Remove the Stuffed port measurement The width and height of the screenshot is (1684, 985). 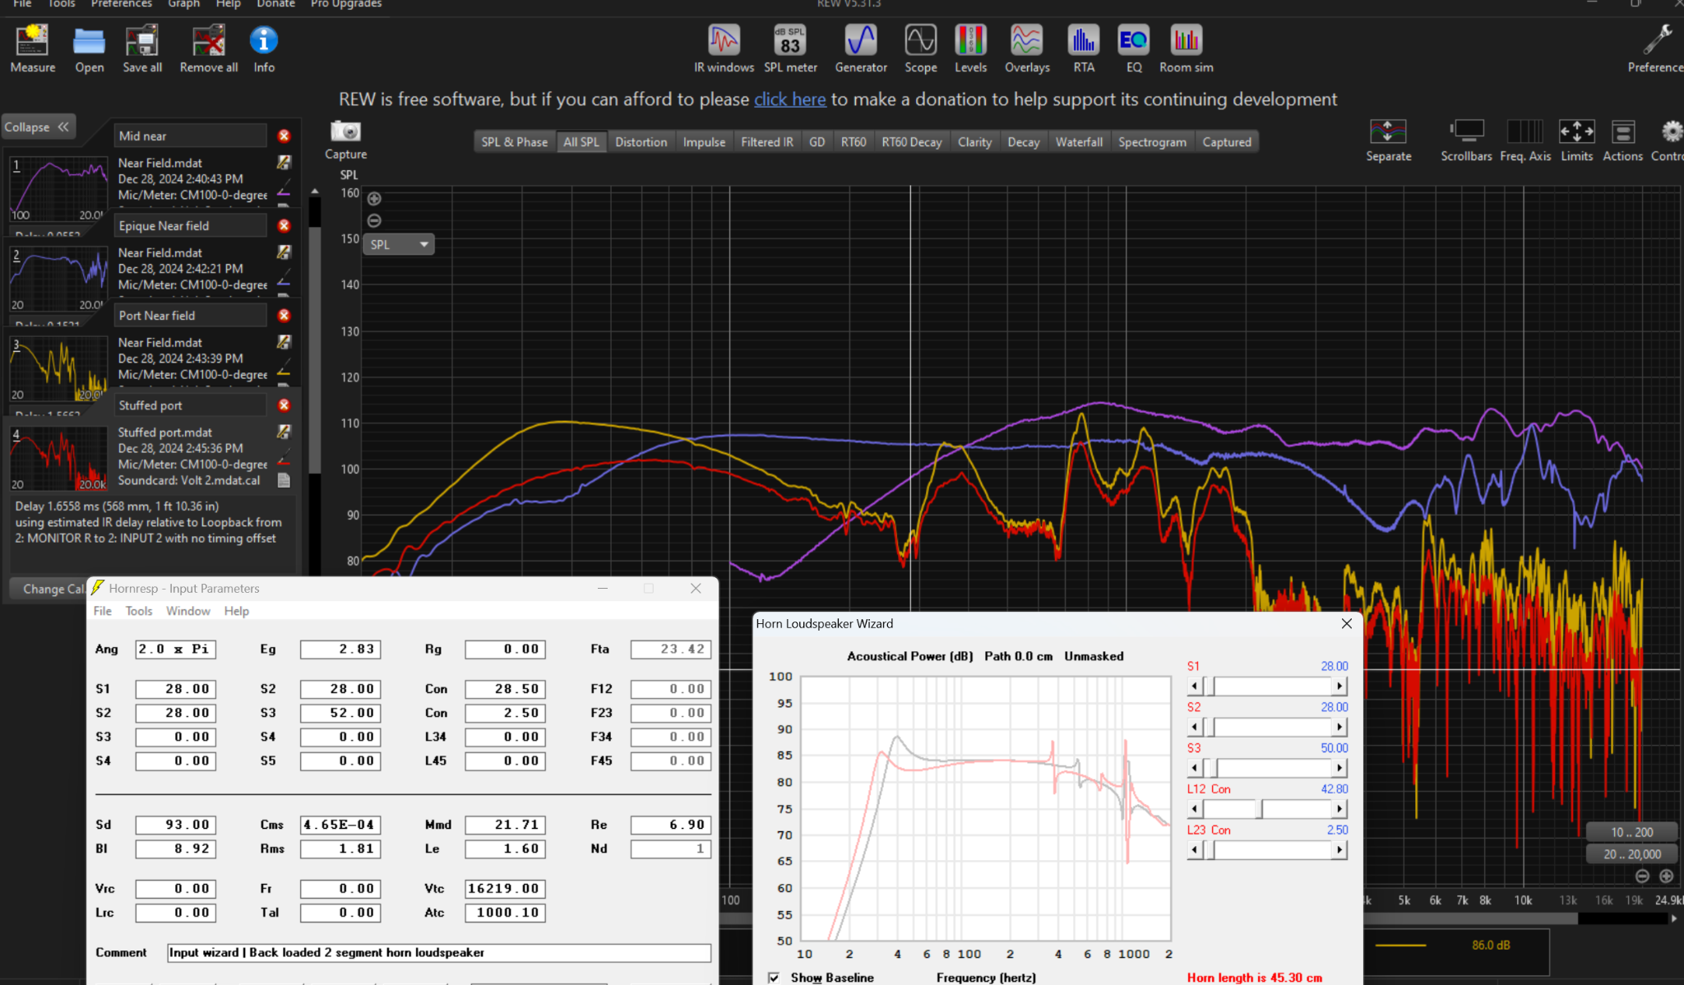(x=284, y=405)
